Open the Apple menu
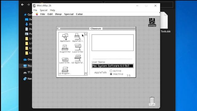The width and height of the screenshot is (197, 111). (x=37, y=14)
